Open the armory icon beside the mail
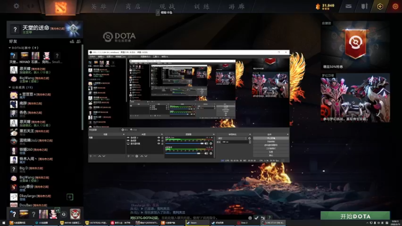This screenshot has width=402, height=226. click(x=364, y=6)
